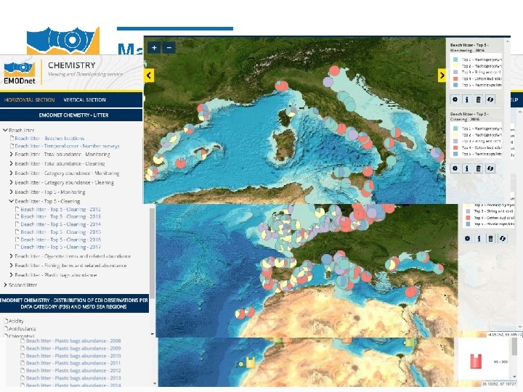Collapse legend panel with yellow right arrow

442,75
